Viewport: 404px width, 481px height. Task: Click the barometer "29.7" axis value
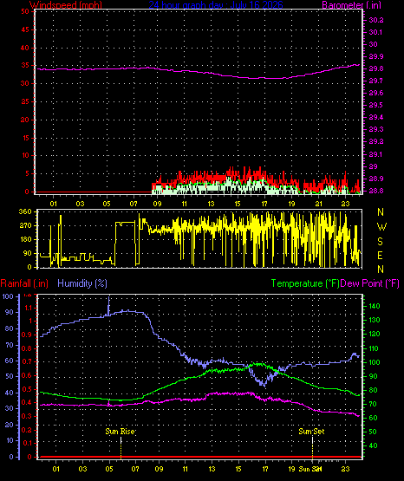click(375, 81)
